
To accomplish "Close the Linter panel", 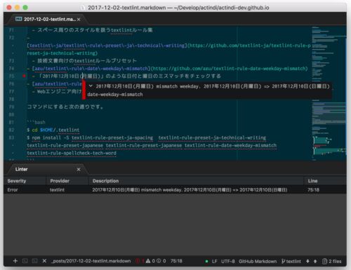I will point(79,169).
